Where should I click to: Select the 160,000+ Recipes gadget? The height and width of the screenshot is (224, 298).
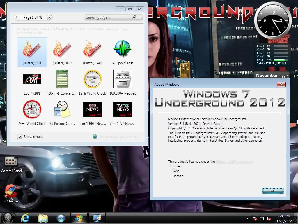pyautogui.click(x=123, y=83)
